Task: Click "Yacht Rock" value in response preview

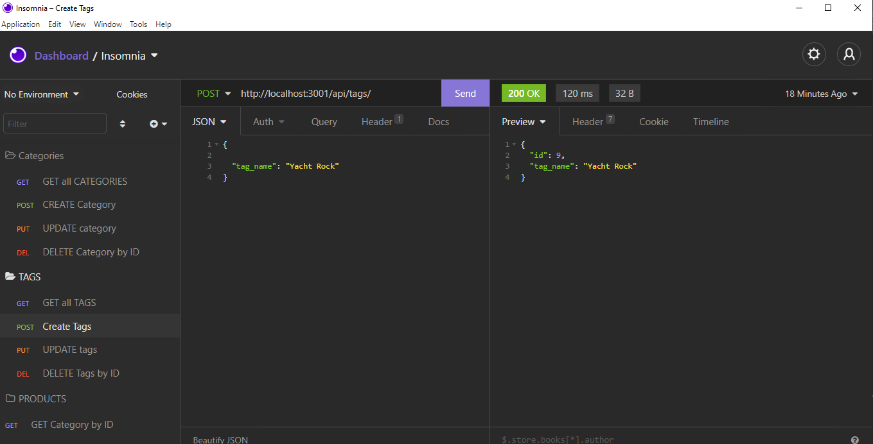Action: coord(610,166)
